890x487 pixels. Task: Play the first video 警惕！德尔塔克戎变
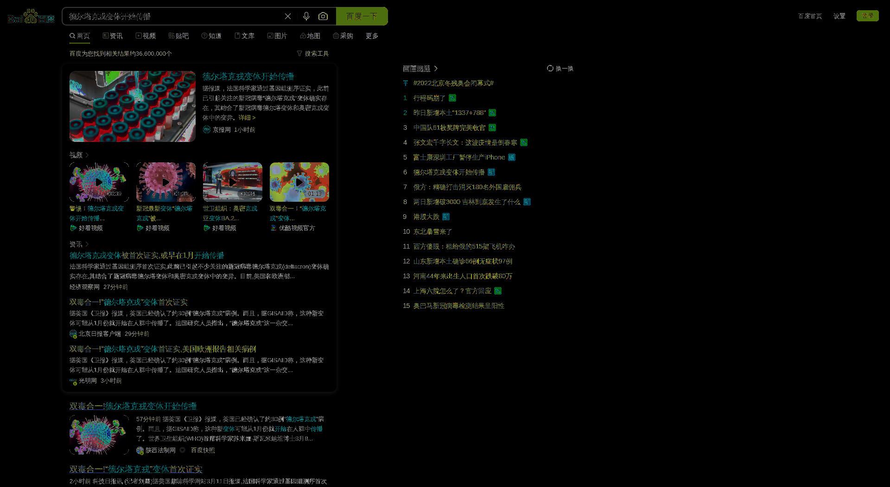(99, 182)
